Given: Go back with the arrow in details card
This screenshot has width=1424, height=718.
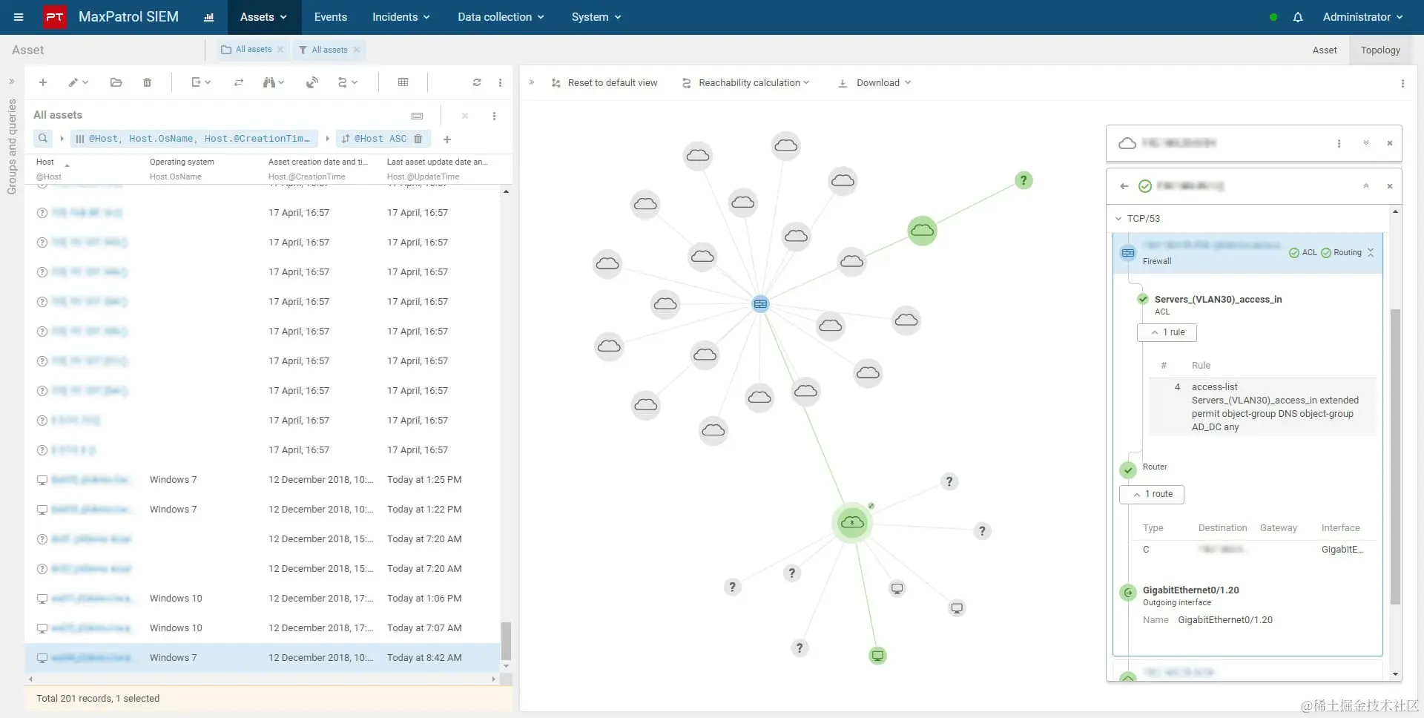Looking at the screenshot, I should click(1124, 186).
